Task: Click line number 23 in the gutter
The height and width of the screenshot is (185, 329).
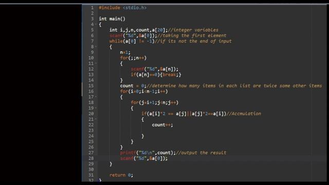Action: click(91, 131)
